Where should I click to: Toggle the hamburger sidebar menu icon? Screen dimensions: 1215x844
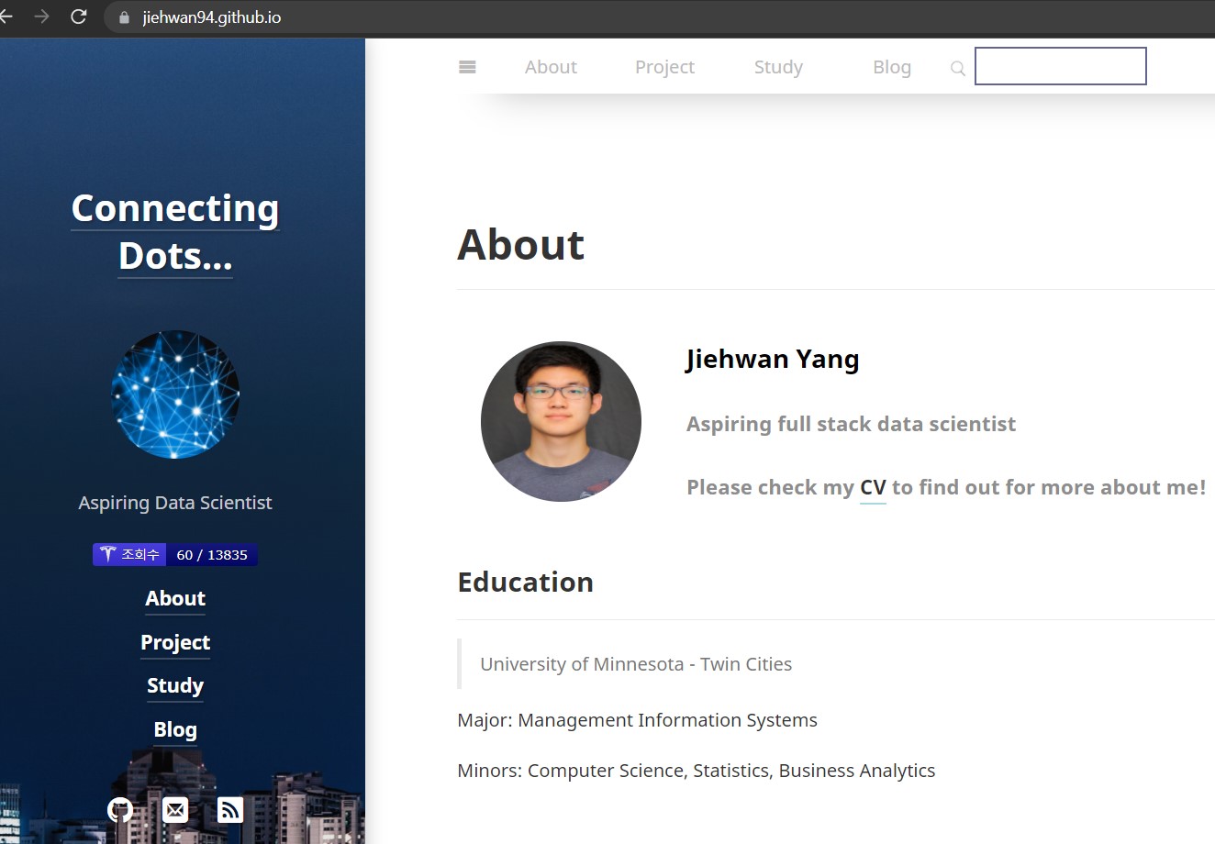pos(467,67)
